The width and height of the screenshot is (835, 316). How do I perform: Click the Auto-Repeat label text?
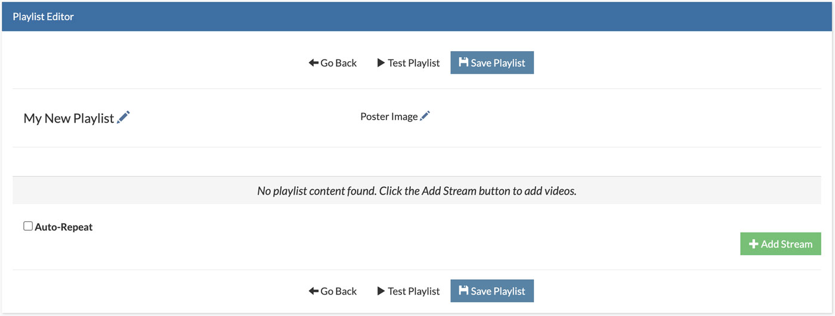(64, 227)
